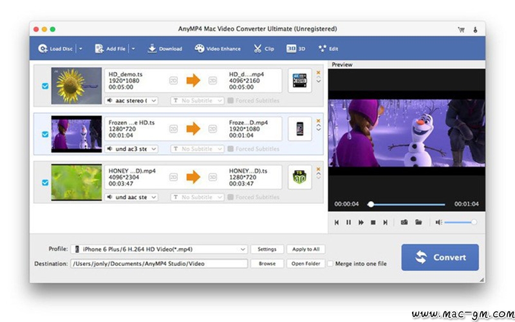Open the No Subtitle dropdown for the HONEY file

[197, 197]
